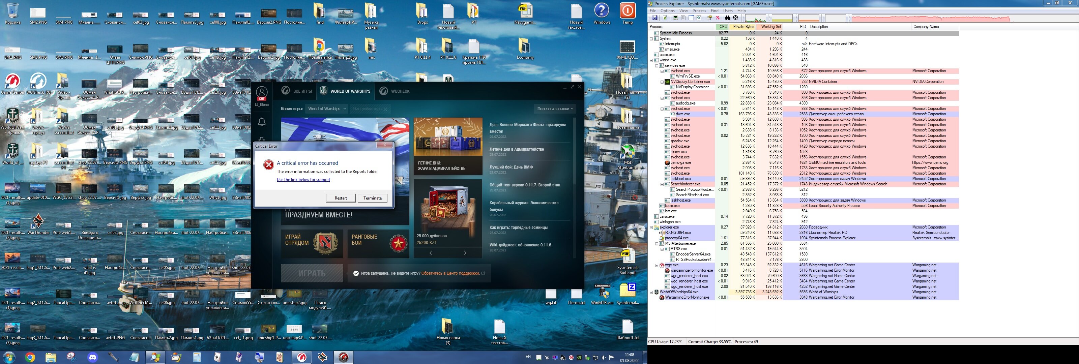Collapse the wininit.exe process tree node
Viewport: 1079px width, 364px height.
pos(651,60)
